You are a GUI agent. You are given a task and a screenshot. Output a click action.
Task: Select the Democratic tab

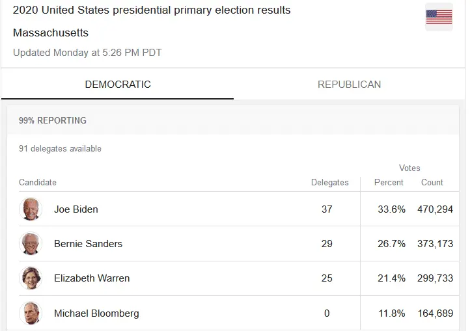tap(118, 85)
